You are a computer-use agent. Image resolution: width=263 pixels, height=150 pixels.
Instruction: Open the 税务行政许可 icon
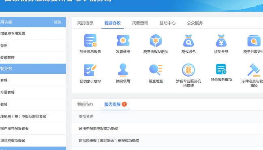[x=254, y=41]
